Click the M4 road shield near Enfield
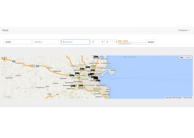 (38, 66)
